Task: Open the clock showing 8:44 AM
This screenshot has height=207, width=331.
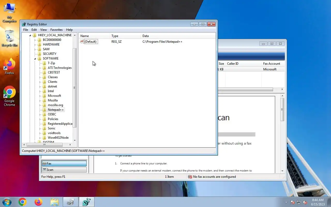Action: pyautogui.click(x=318, y=202)
